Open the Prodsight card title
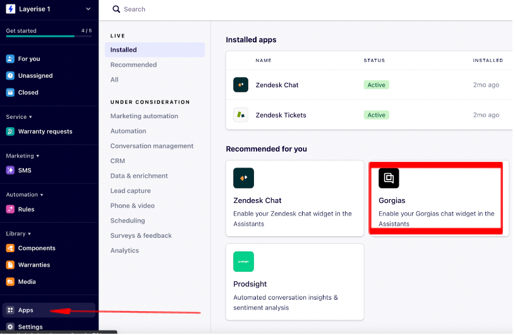The width and height of the screenshot is (515, 335). point(250,284)
